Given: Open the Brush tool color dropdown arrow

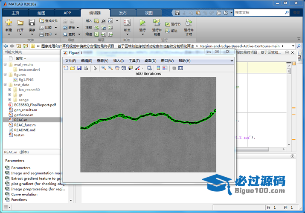Looking at the screenshot, I should (x=142, y=68).
